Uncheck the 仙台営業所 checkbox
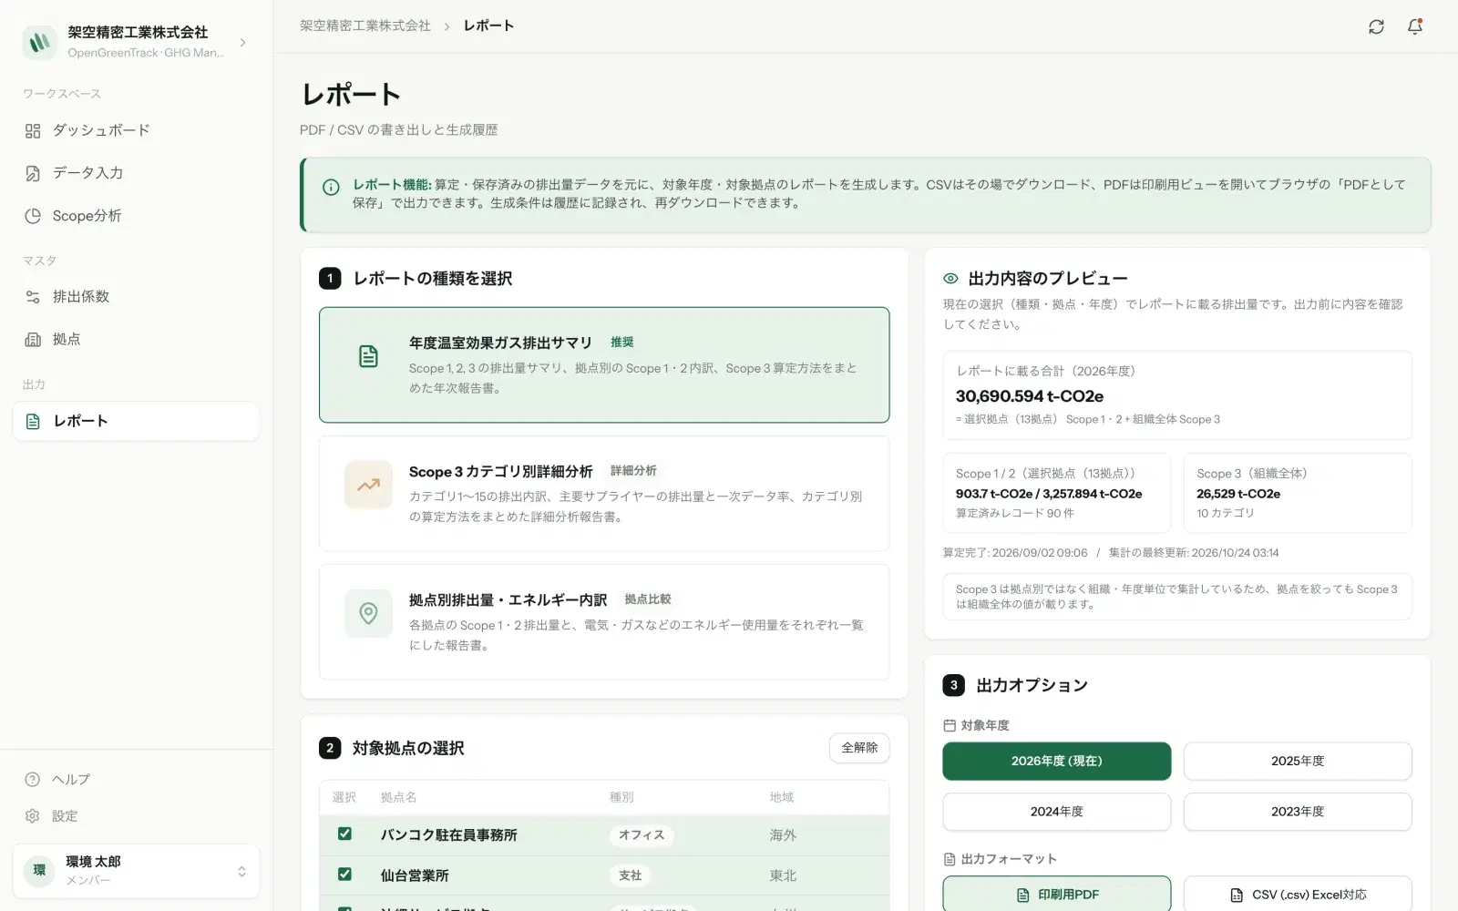Screen dimensions: 1458x911 click(x=344, y=875)
